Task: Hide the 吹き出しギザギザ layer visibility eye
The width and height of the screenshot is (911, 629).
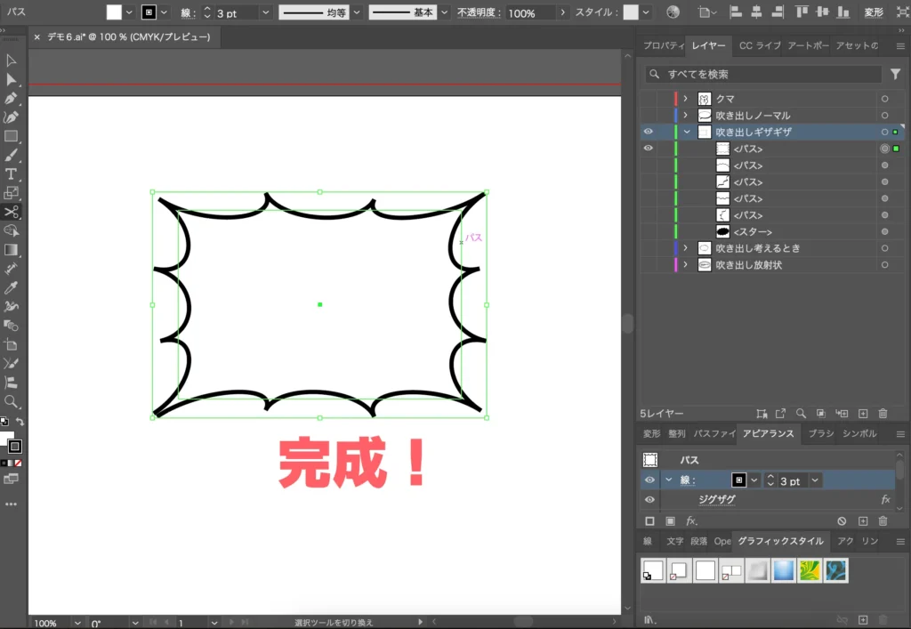Action: (x=649, y=131)
